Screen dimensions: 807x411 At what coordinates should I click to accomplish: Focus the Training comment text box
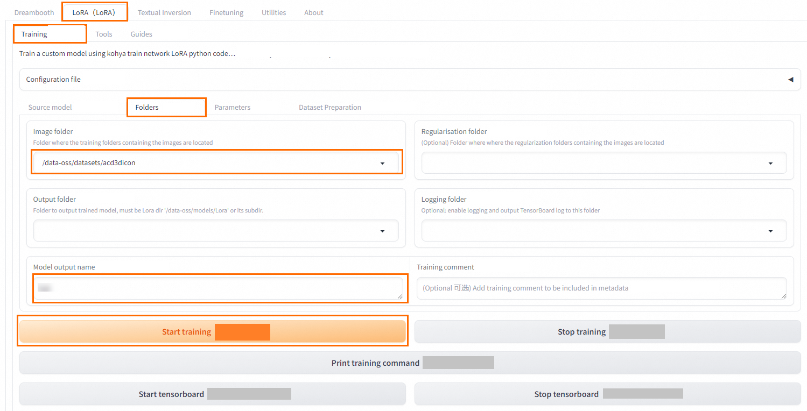point(602,288)
